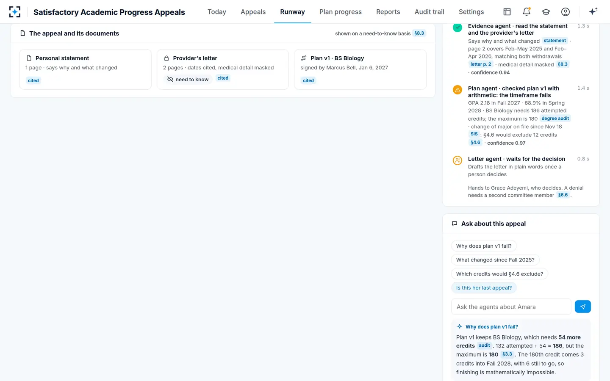Open the AI sparkle assistant icon
Image resolution: width=610 pixels, height=381 pixels.
(593, 11)
